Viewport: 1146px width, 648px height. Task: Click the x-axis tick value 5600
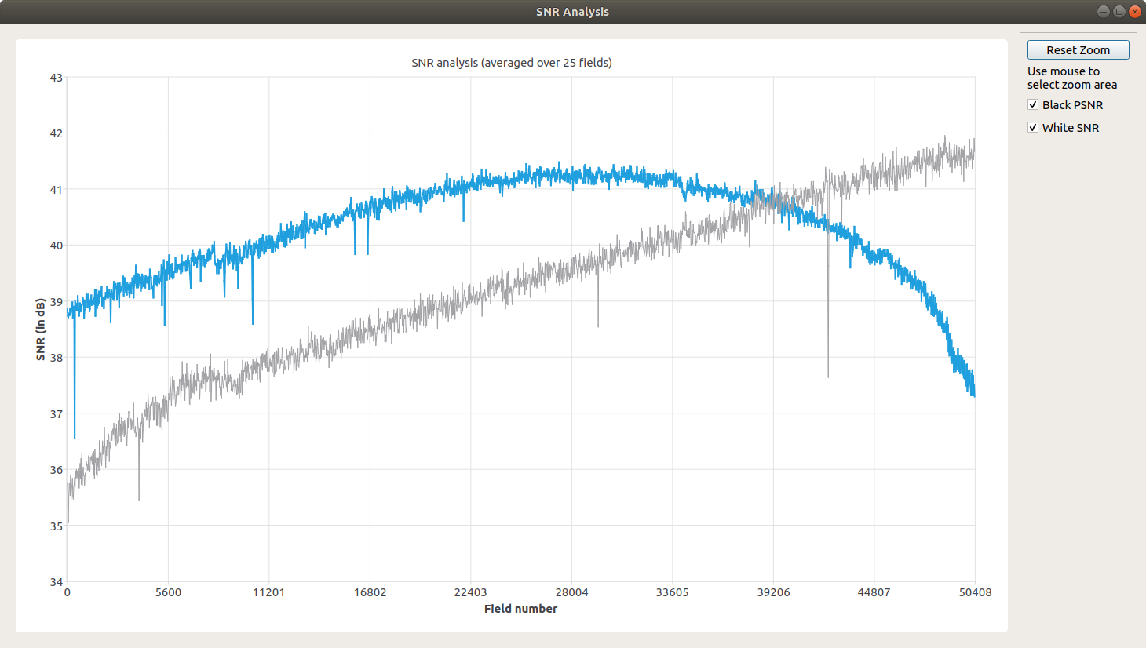pos(168,592)
